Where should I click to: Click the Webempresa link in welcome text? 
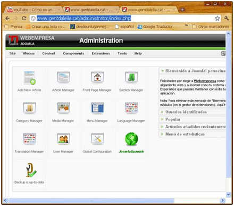click(205, 81)
